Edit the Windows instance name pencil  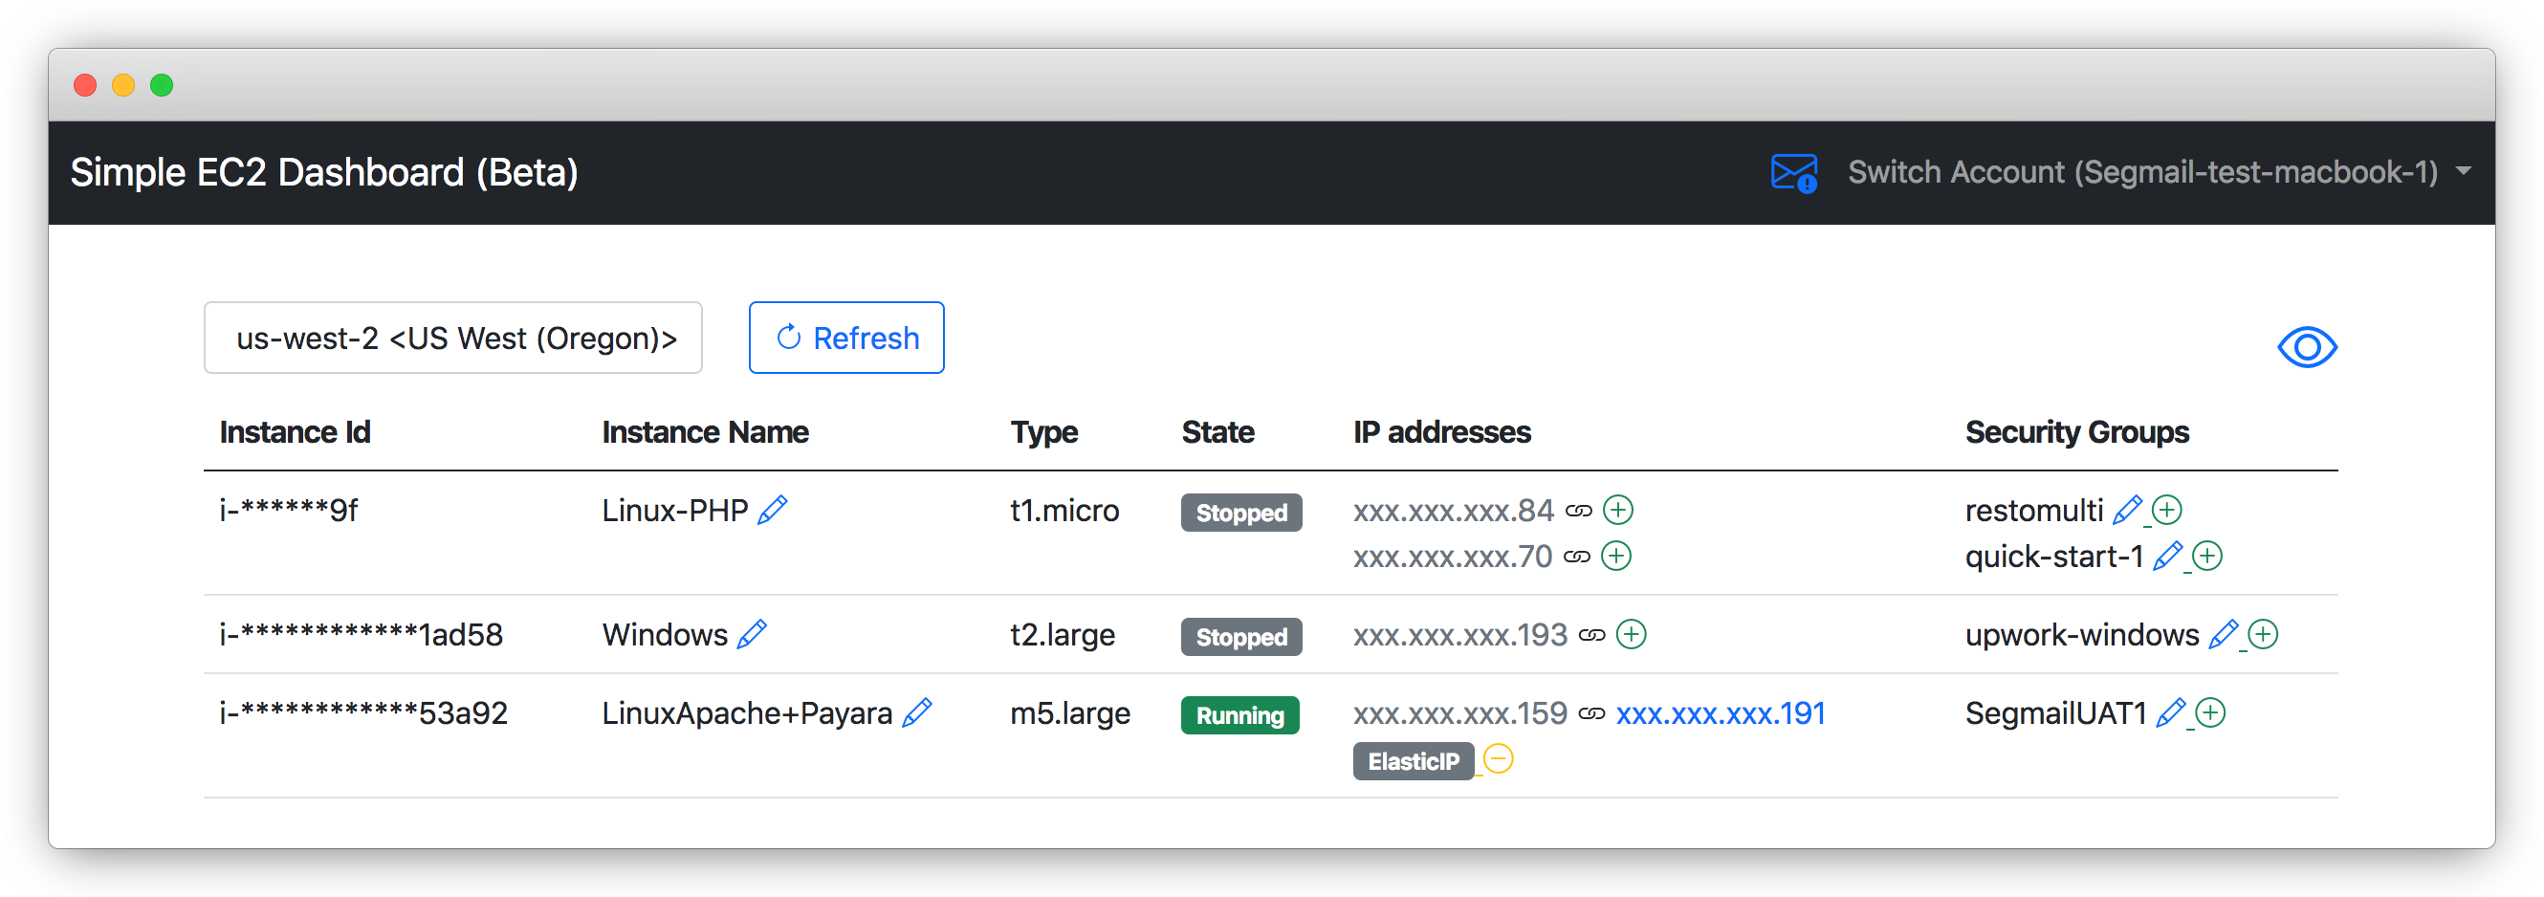pyautogui.click(x=752, y=634)
